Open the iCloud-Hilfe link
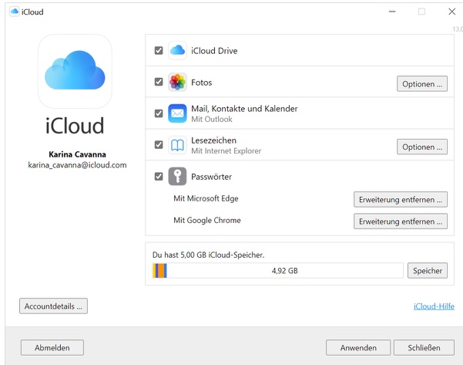This screenshot has width=463, height=365. click(x=434, y=306)
